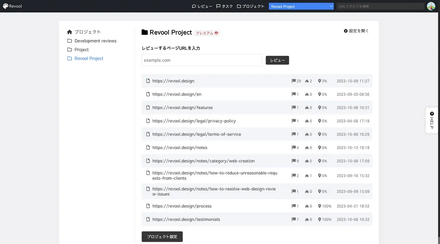The width and height of the screenshot is (440, 244).
Task: Open the https://revool.design page row
Action: point(257,81)
